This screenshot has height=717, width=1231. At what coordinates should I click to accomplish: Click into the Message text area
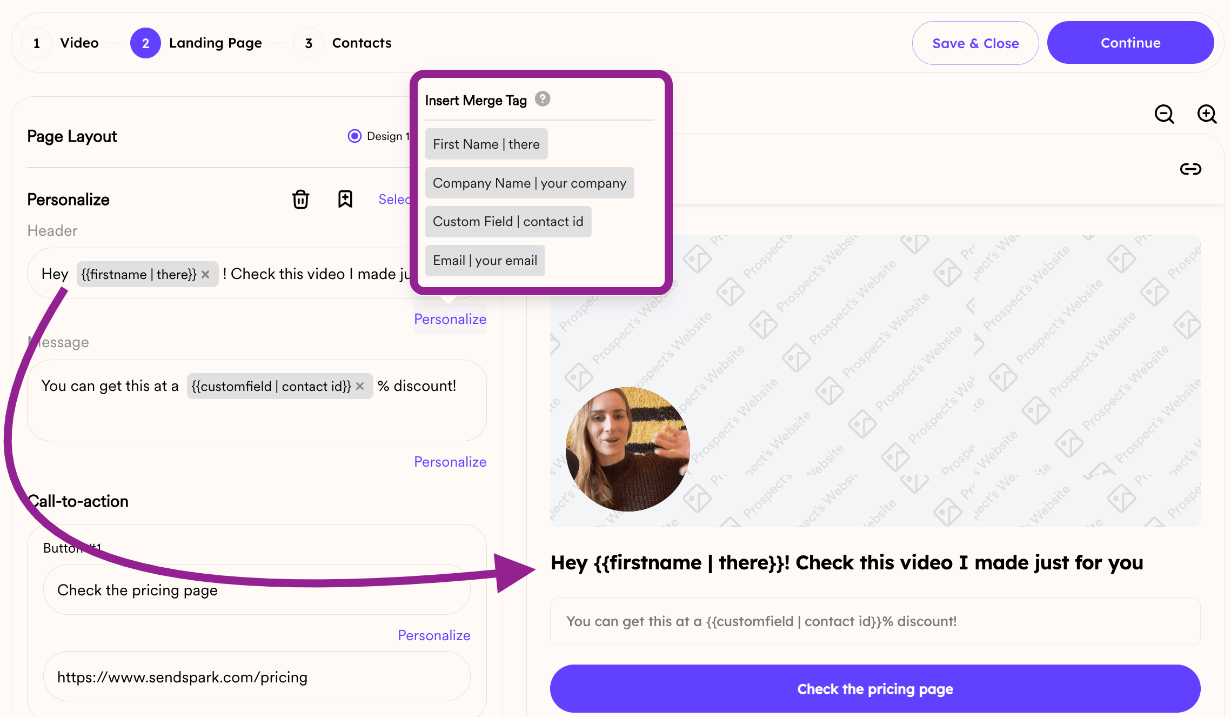click(x=257, y=400)
